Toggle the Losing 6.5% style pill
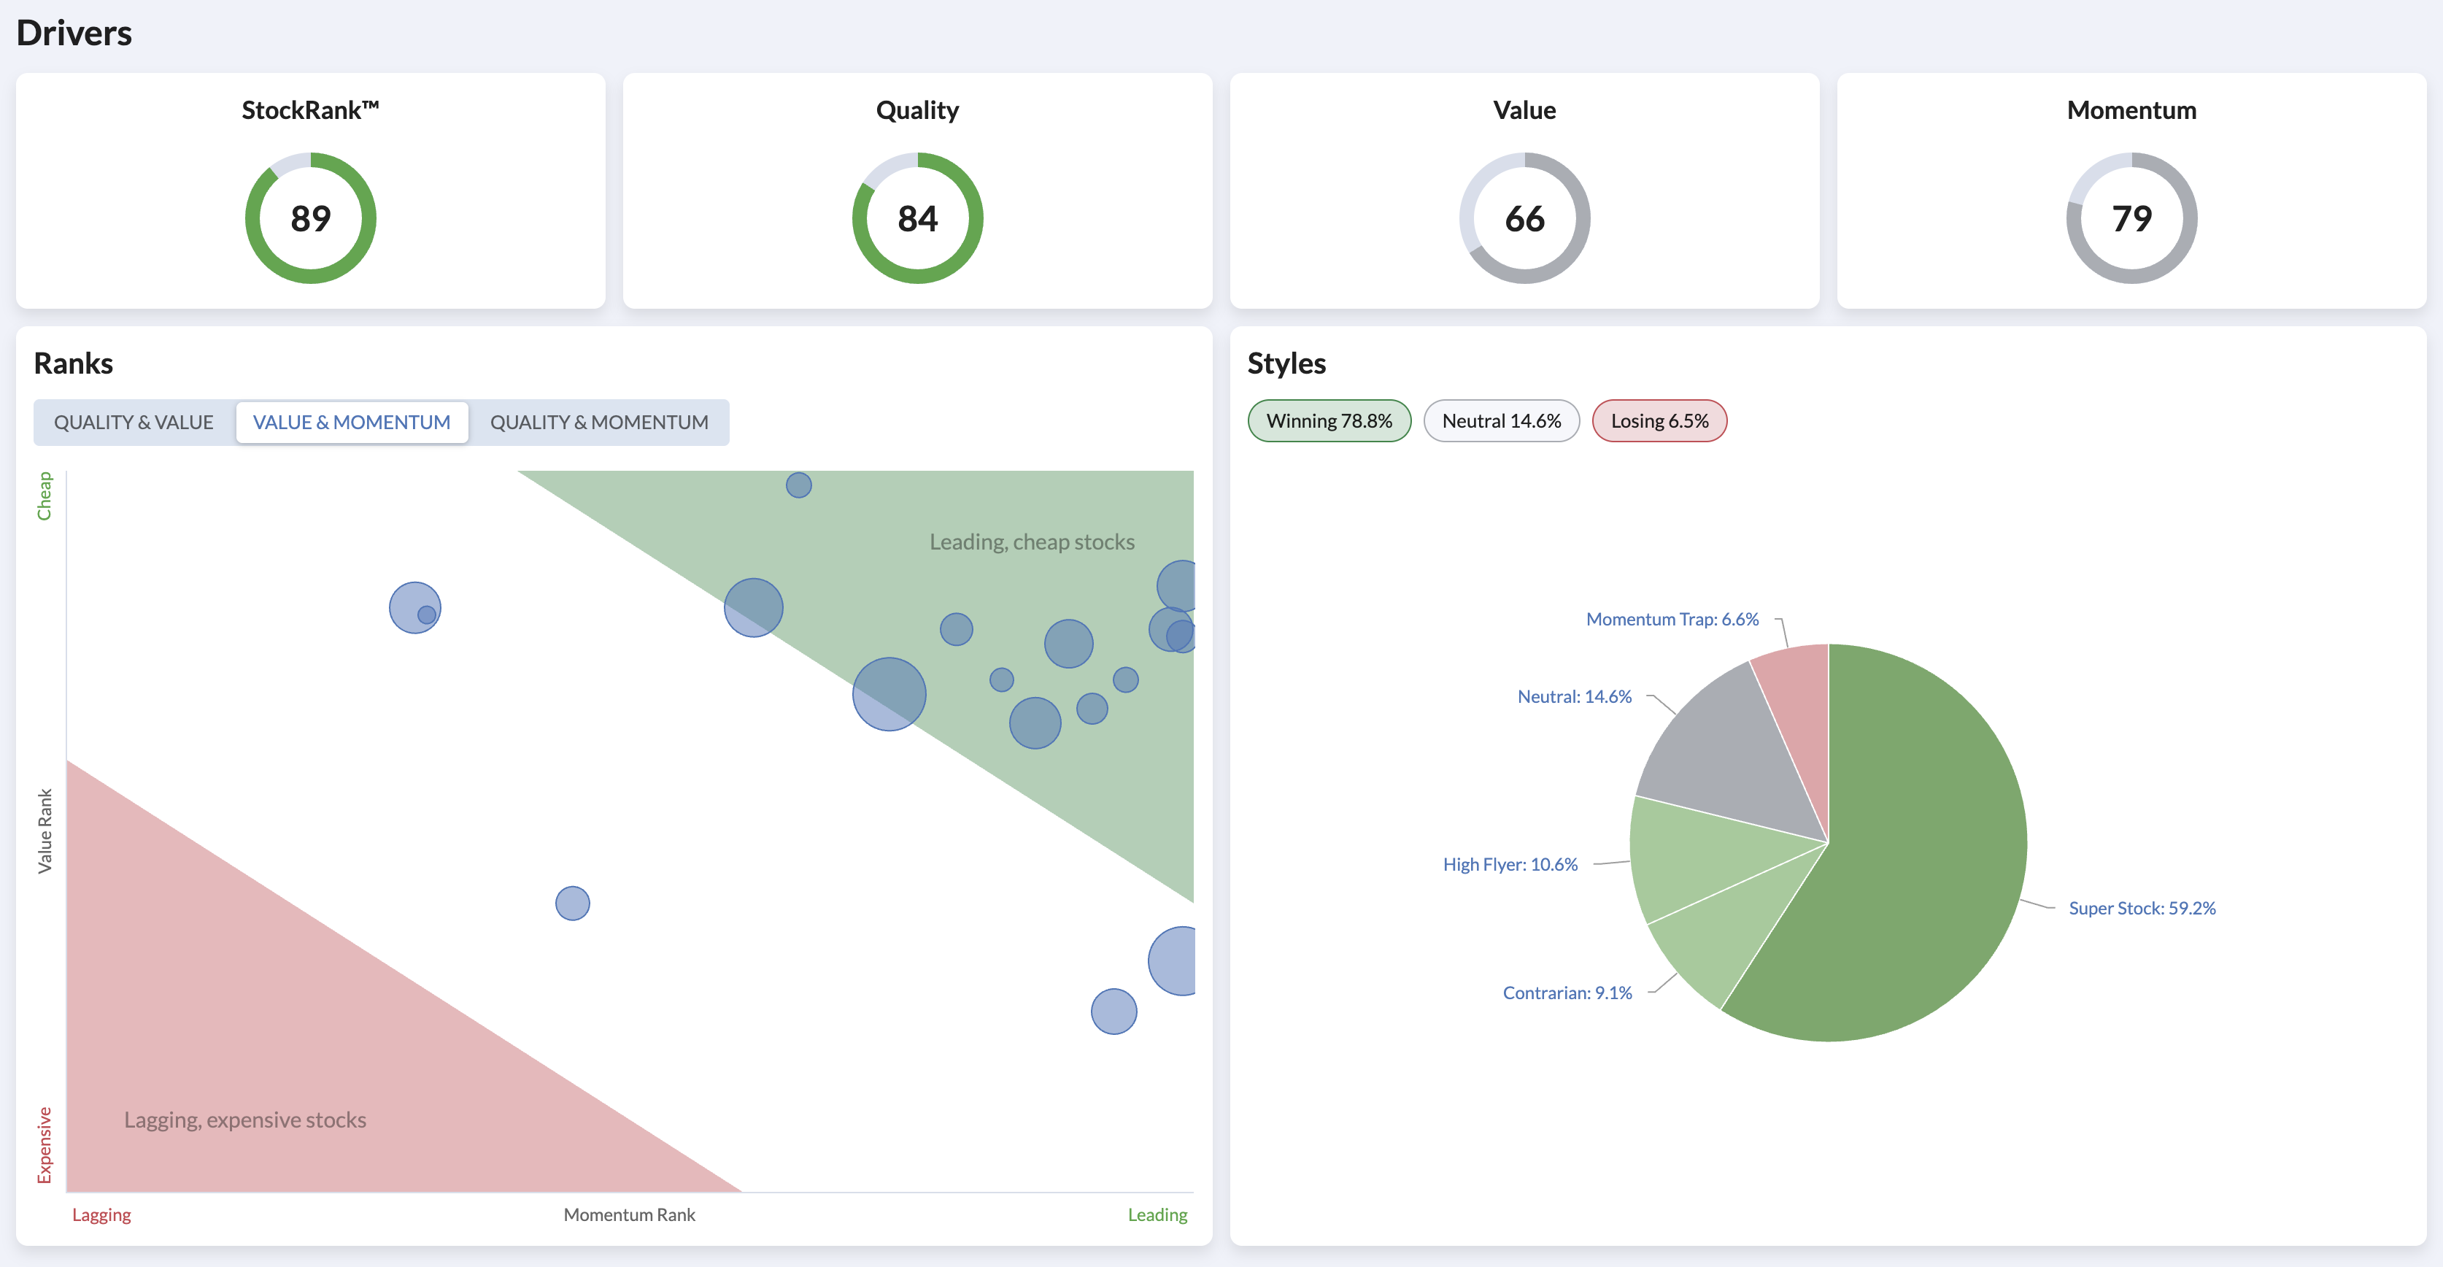The image size is (2443, 1267). [x=1659, y=421]
